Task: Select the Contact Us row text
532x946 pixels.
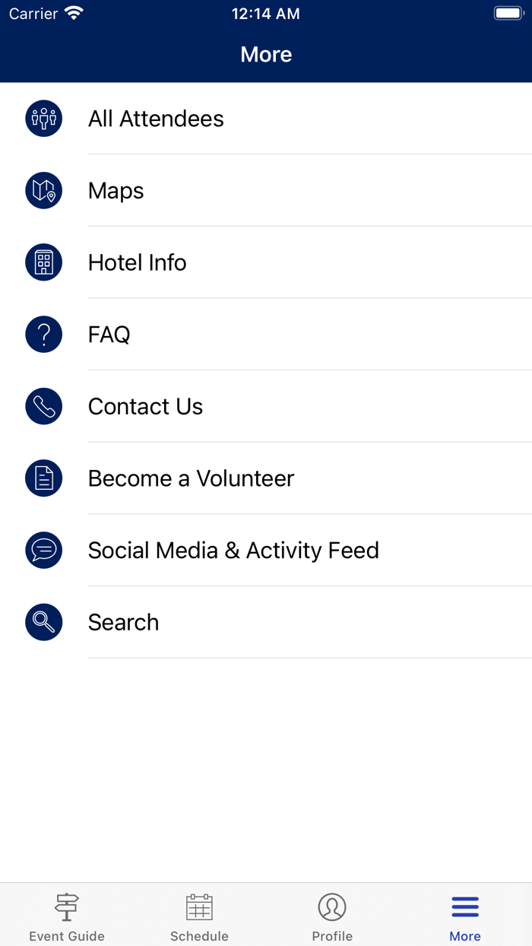Action: coord(145,406)
